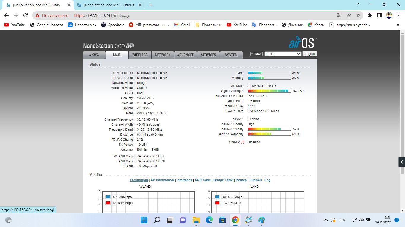This screenshot has height=227, width=405.
Task: Open the Программы bookmarks folder
Action: point(208,25)
